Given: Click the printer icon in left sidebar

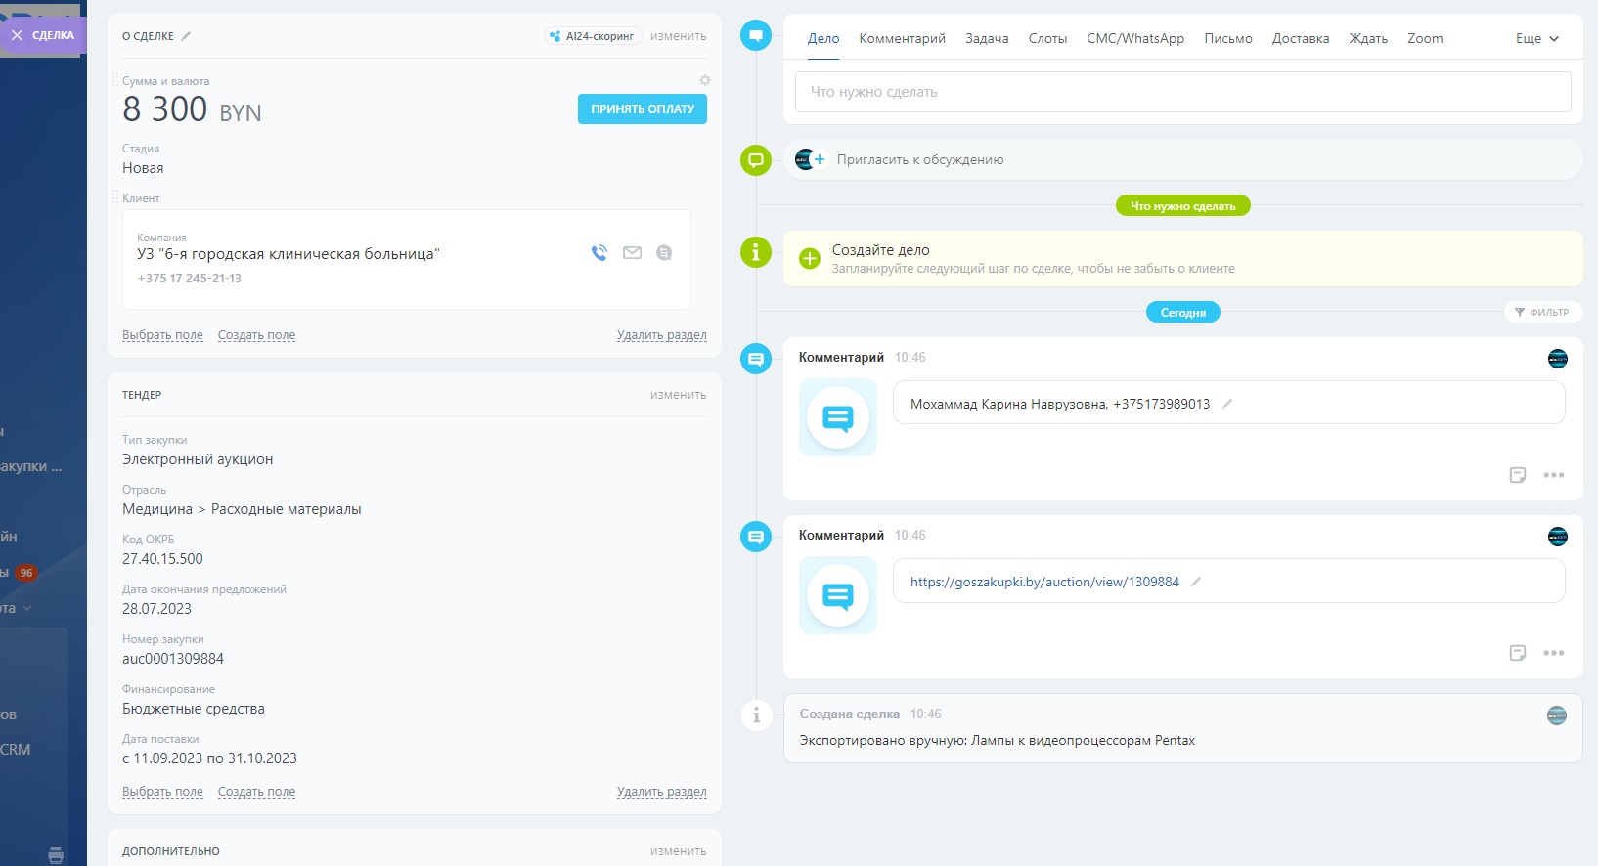Looking at the screenshot, I should pos(56,855).
